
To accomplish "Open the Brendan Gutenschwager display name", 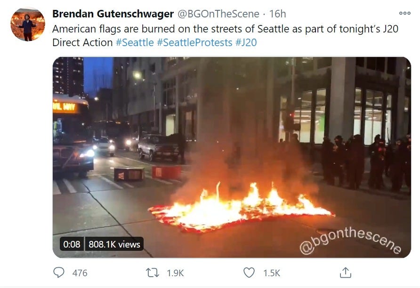I will tap(113, 14).
